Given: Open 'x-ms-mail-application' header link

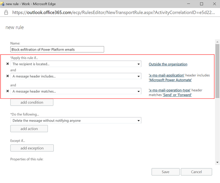Looking at the screenshot, I should point(166,75).
